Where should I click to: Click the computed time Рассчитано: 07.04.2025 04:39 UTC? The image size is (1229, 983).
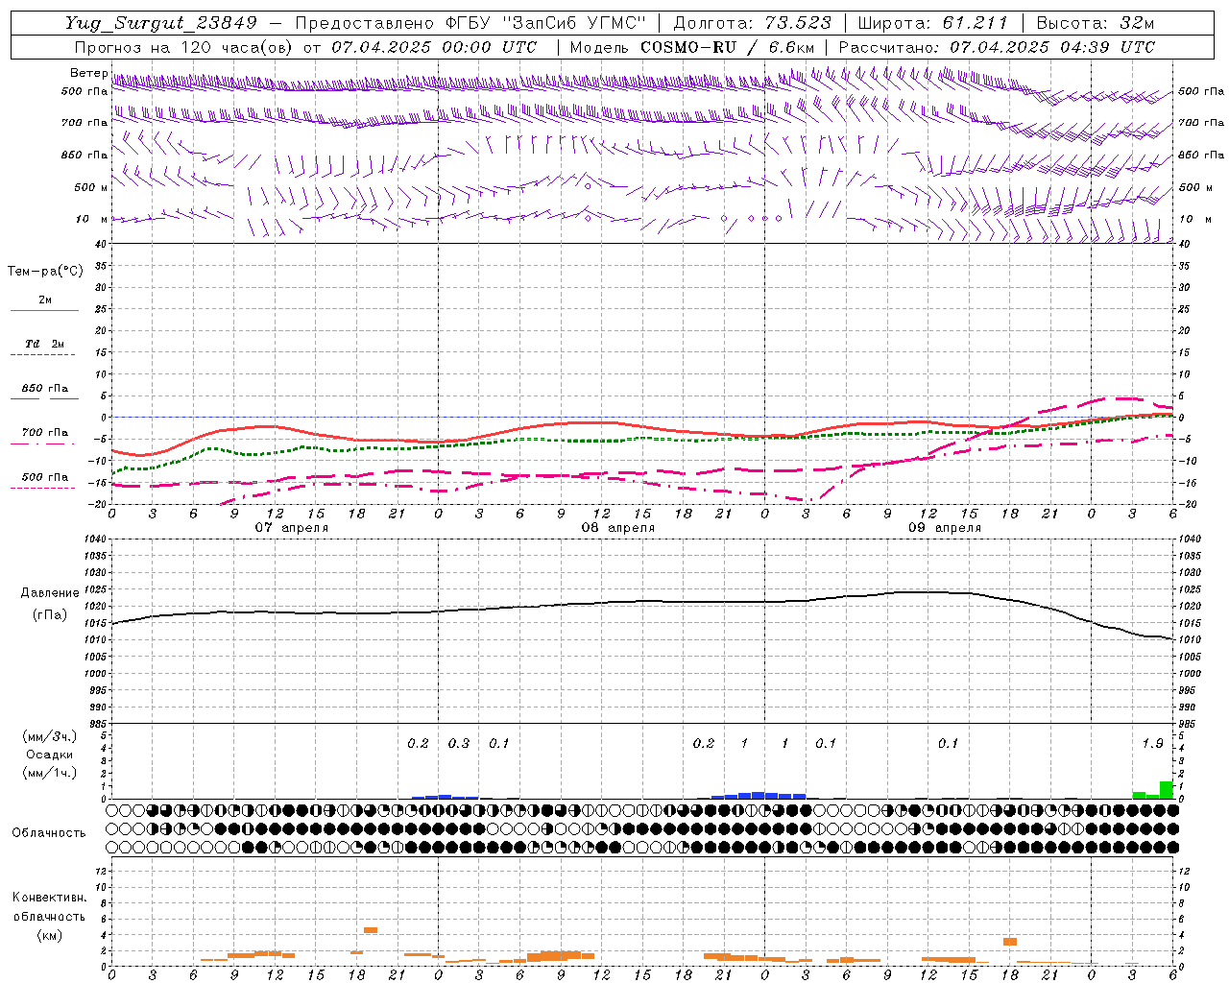997,47
